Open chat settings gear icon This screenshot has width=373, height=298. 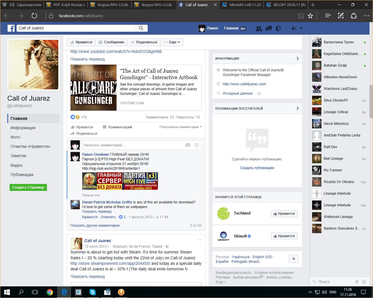pyautogui.click(x=357, y=282)
